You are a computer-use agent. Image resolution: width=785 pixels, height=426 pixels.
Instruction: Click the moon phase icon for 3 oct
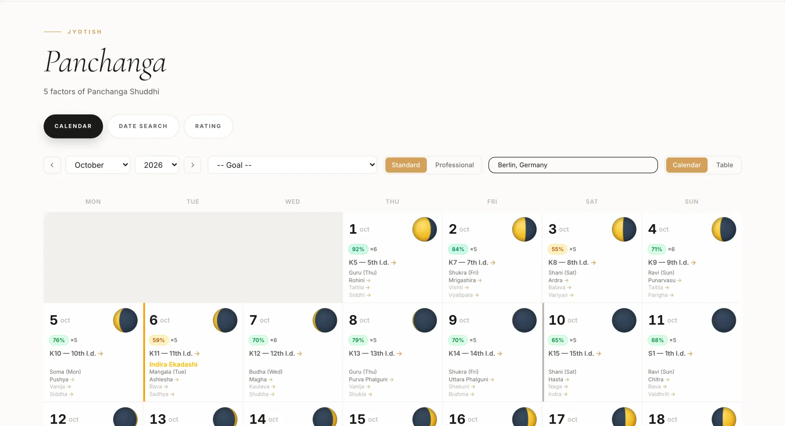[x=624, y=229]
